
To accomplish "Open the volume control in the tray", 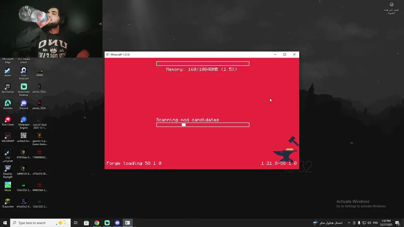I will [x=369, y=223].
